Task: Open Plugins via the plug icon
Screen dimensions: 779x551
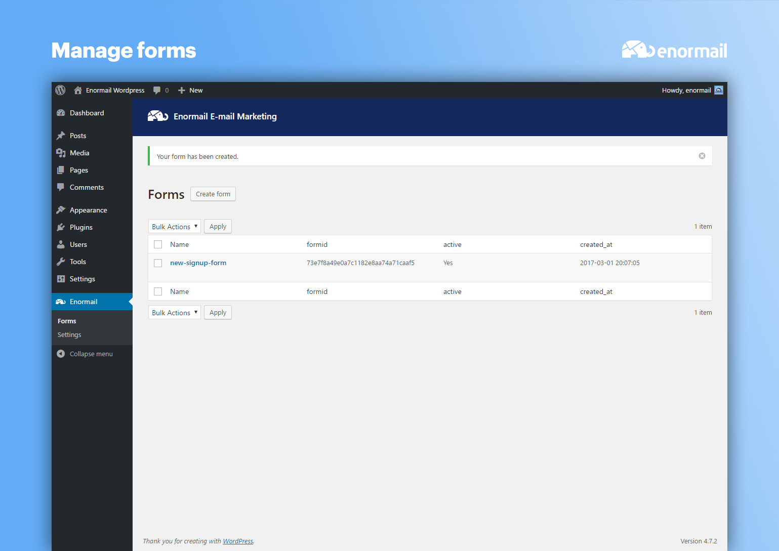Action: 61,227
